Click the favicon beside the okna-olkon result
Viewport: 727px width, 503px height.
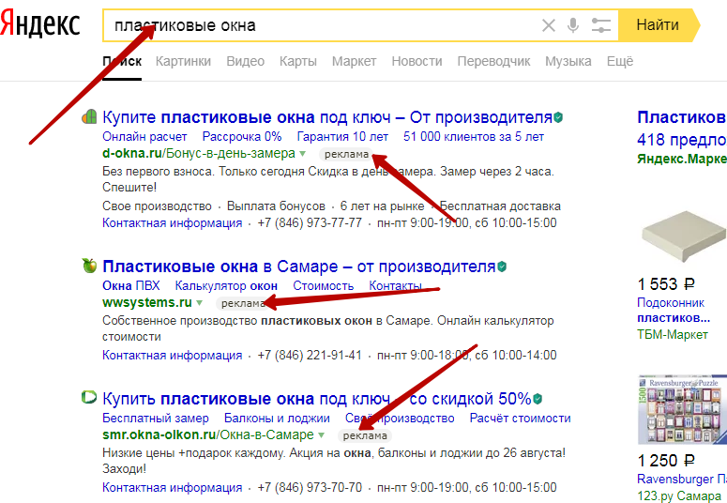tap(89, 397)
